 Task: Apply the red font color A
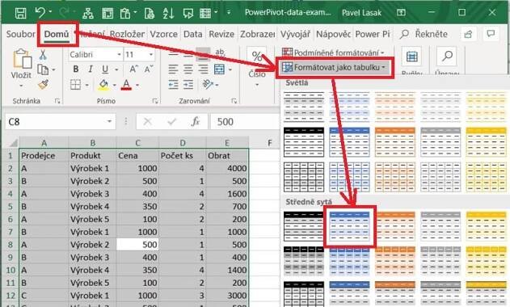[127, 85]
